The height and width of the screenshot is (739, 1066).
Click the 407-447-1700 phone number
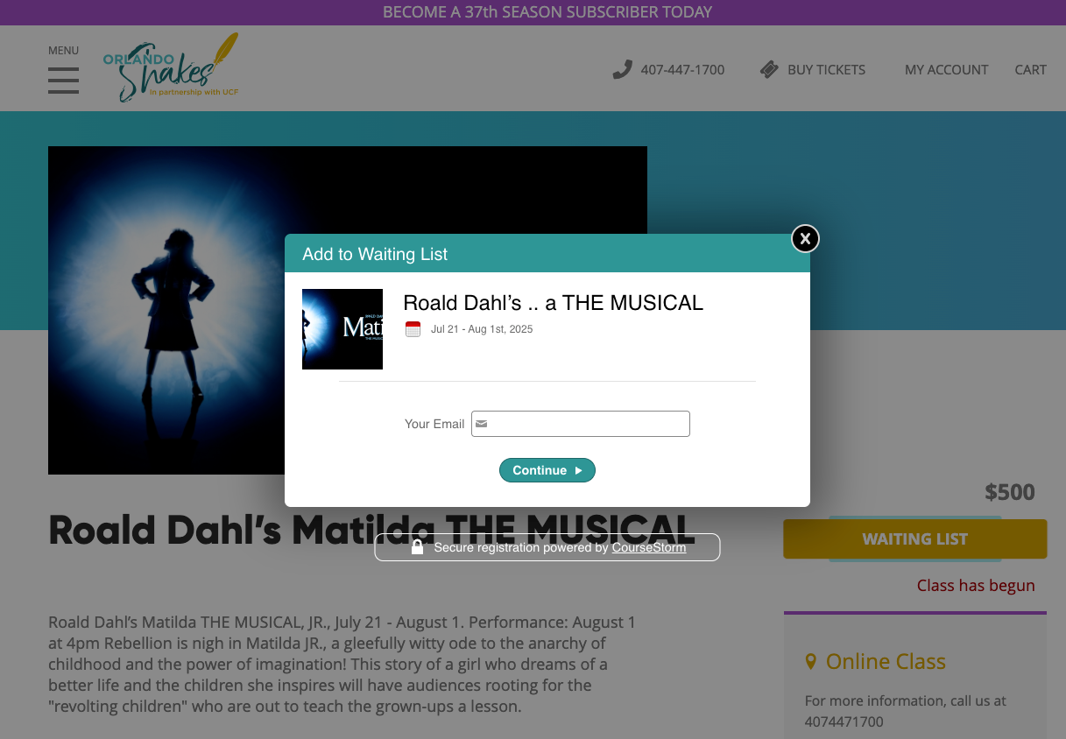(682, 69)
